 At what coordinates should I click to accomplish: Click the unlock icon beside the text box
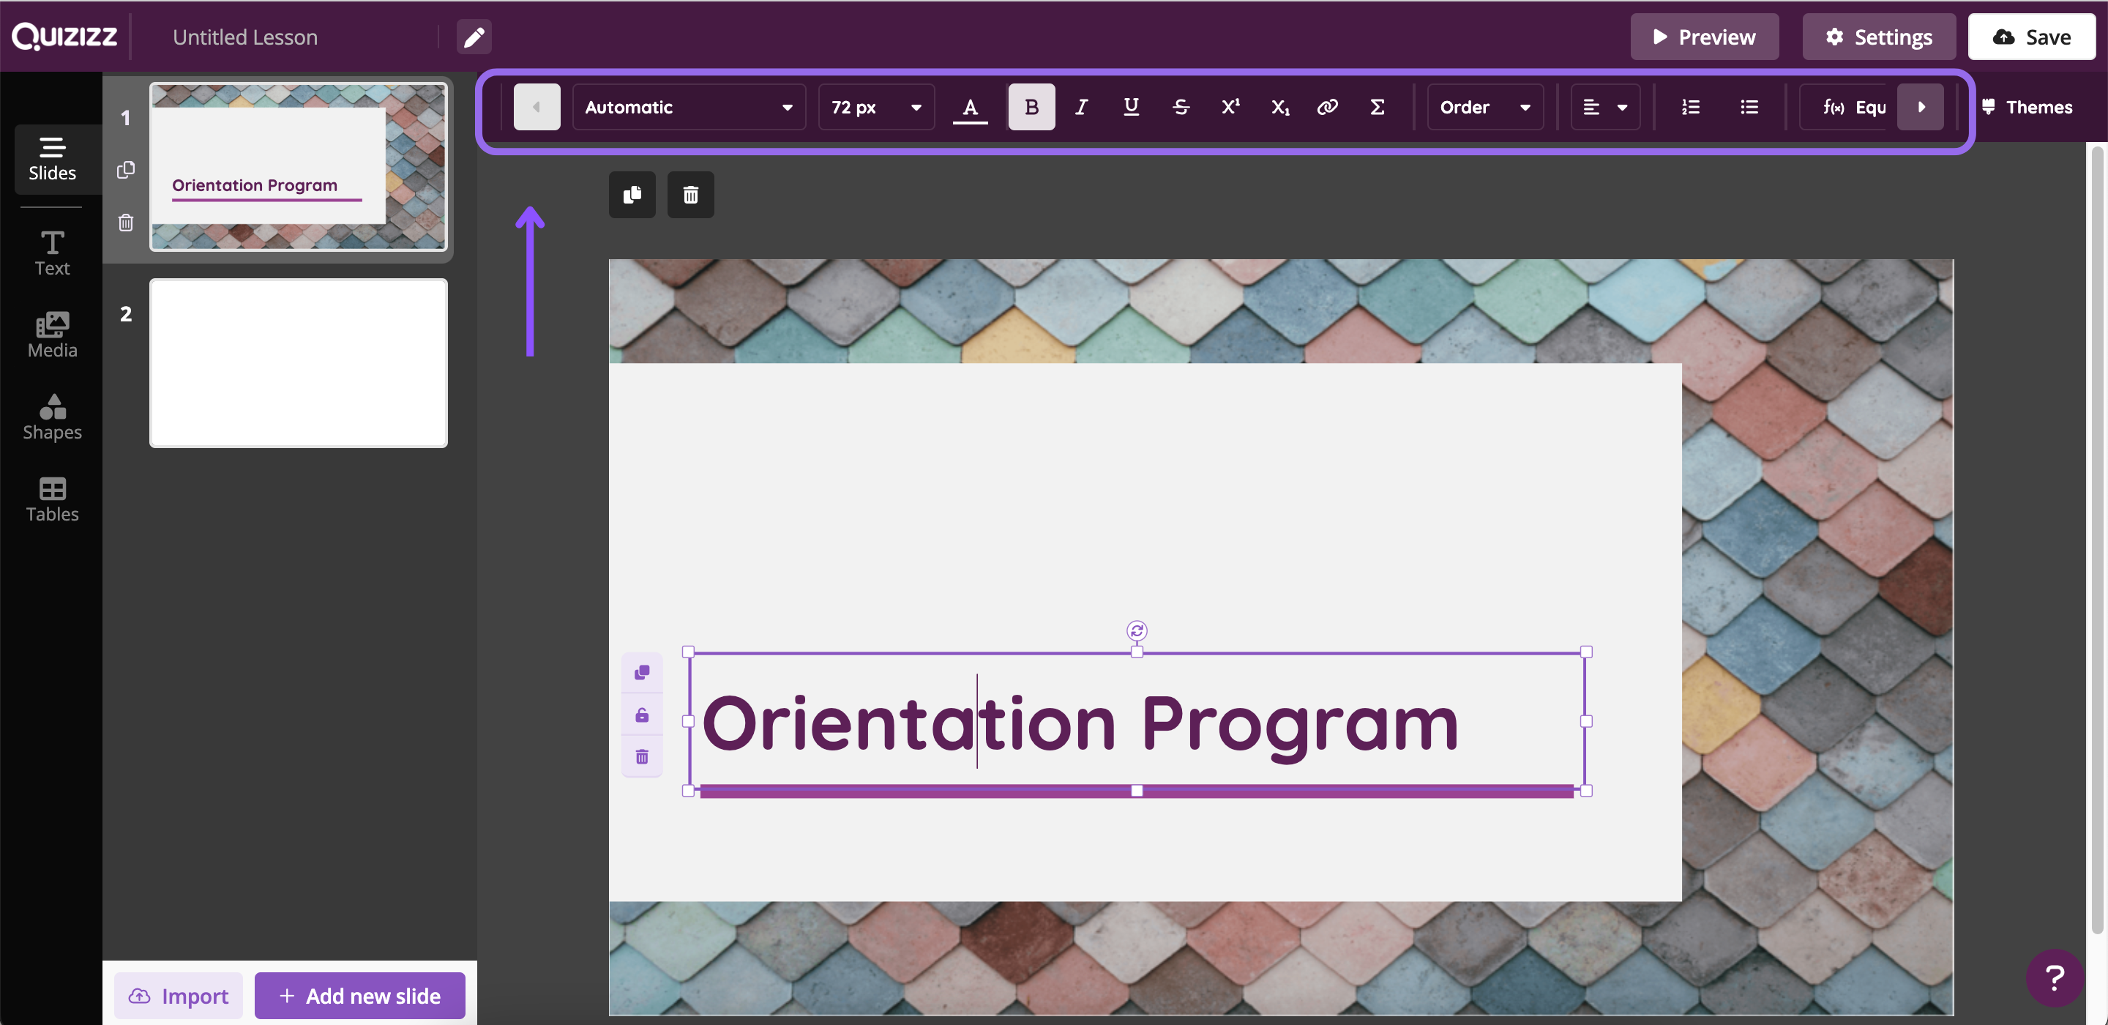coord(642,715)
